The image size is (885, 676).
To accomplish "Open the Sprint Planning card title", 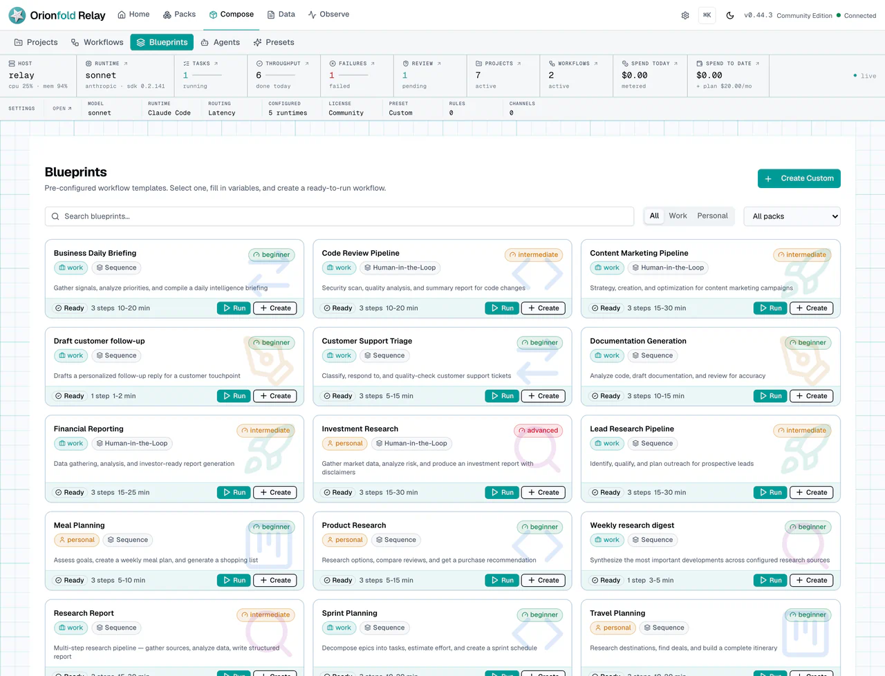I will click(349, 613).
